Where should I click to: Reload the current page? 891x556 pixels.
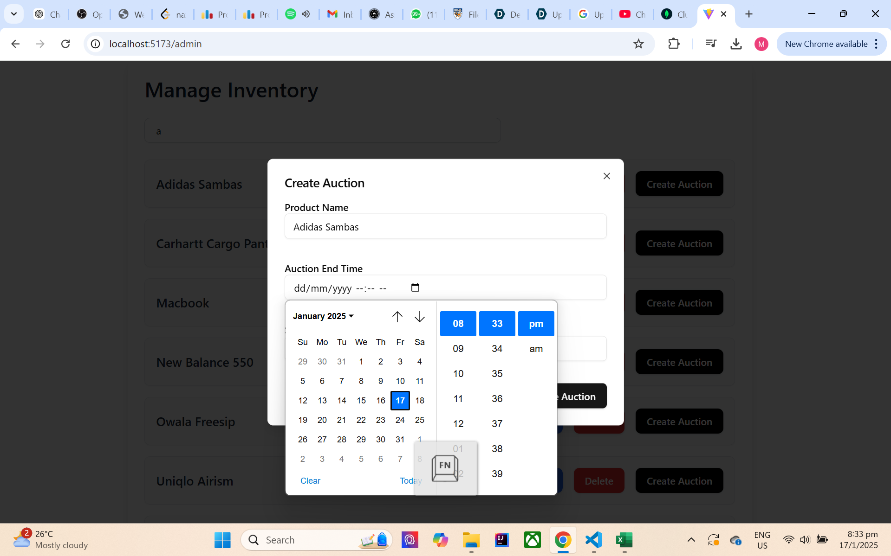click(65, 44)
